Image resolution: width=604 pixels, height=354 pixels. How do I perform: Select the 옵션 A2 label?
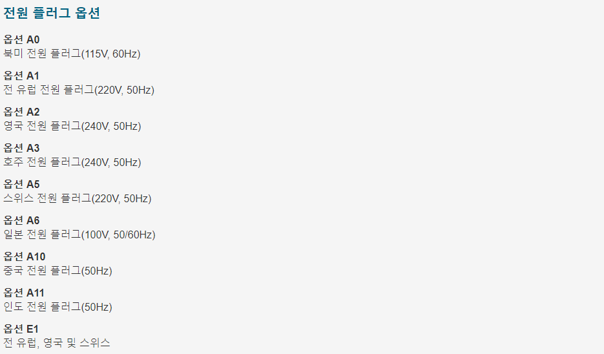(x=21, y=112)
